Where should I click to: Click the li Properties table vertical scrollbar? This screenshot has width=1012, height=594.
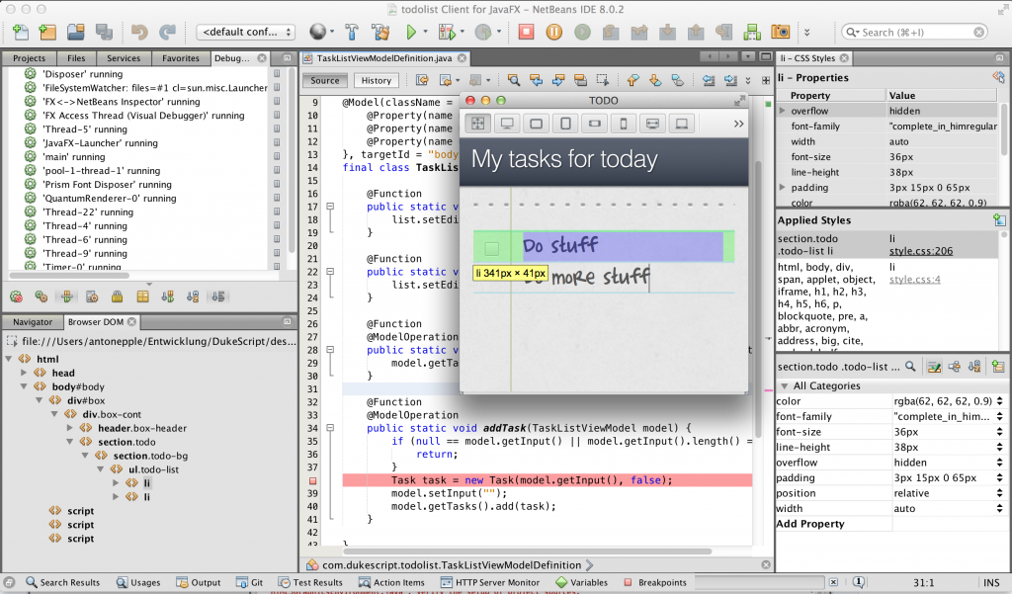pyautogui.click(x=1004, y=131)
